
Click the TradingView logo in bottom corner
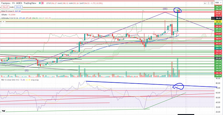[x=3, y=111]
